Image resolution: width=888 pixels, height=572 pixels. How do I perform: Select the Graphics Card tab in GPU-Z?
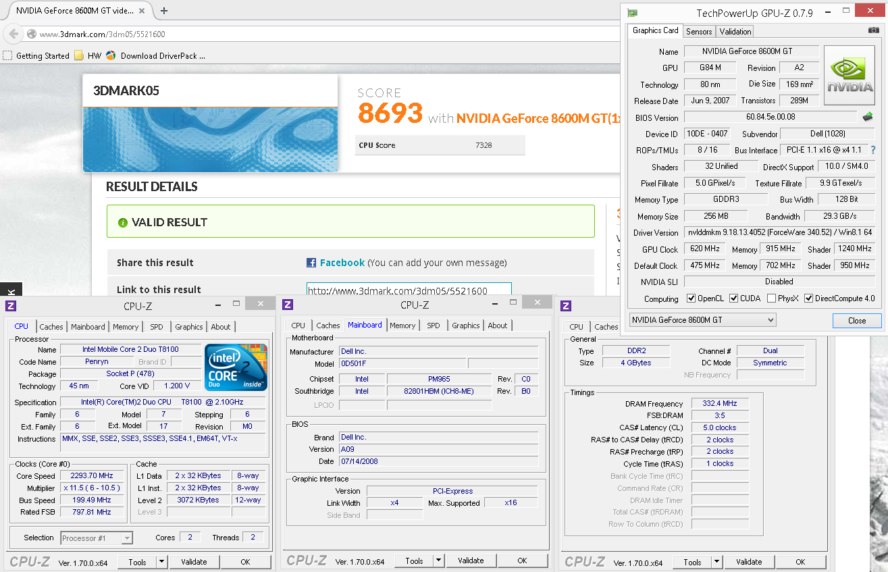tap(655, 30)
